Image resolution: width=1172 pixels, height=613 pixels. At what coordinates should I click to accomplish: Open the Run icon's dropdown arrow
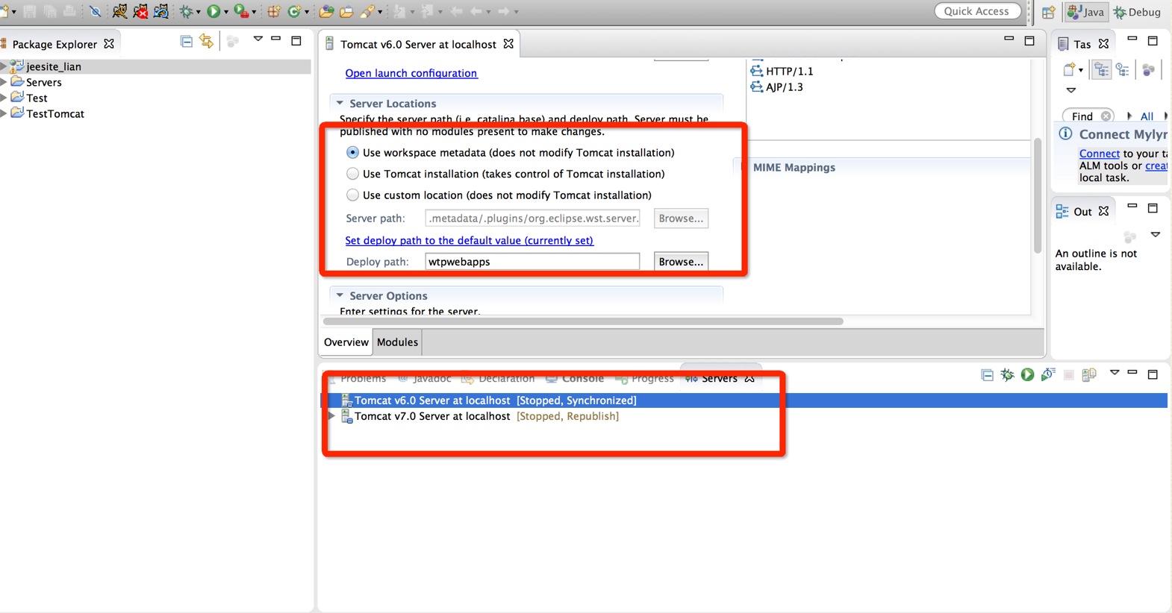click(x=226, y=12)
